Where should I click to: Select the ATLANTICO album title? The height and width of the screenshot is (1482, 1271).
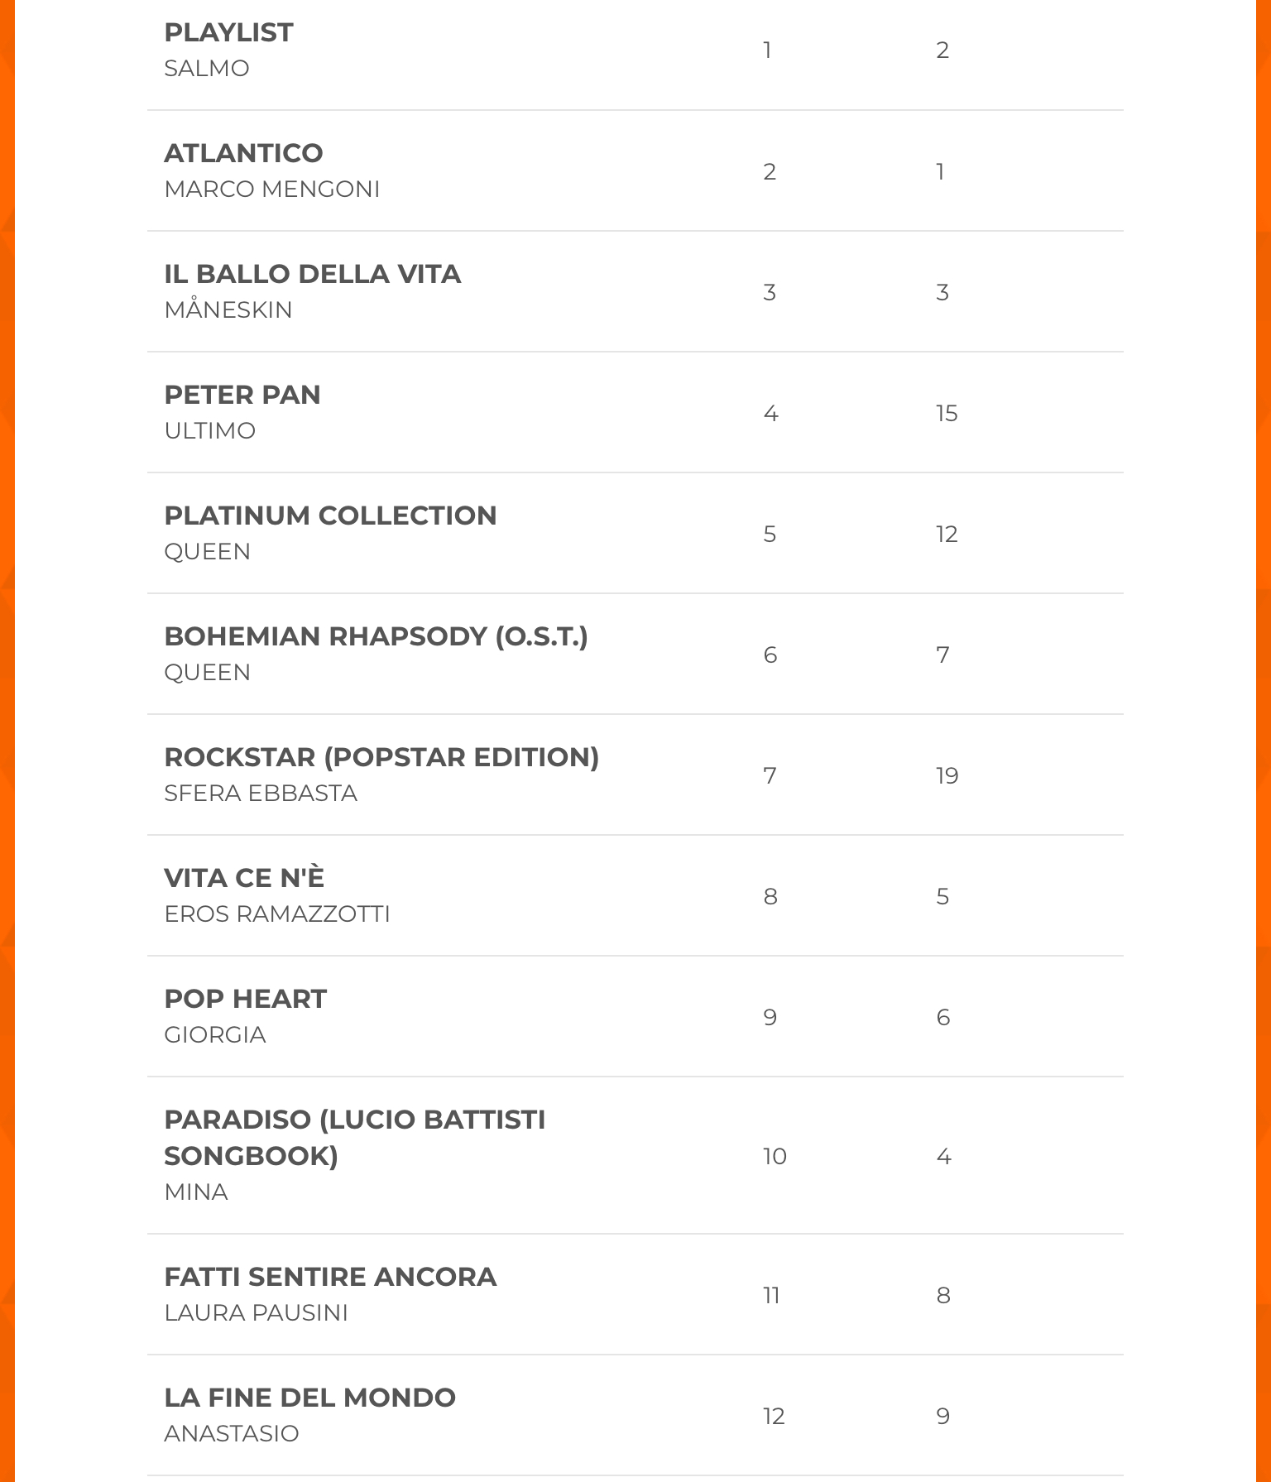click(243, 153)
